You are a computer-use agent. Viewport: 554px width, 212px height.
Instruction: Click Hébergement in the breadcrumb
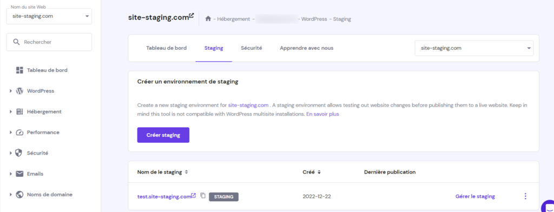(234, 19)
